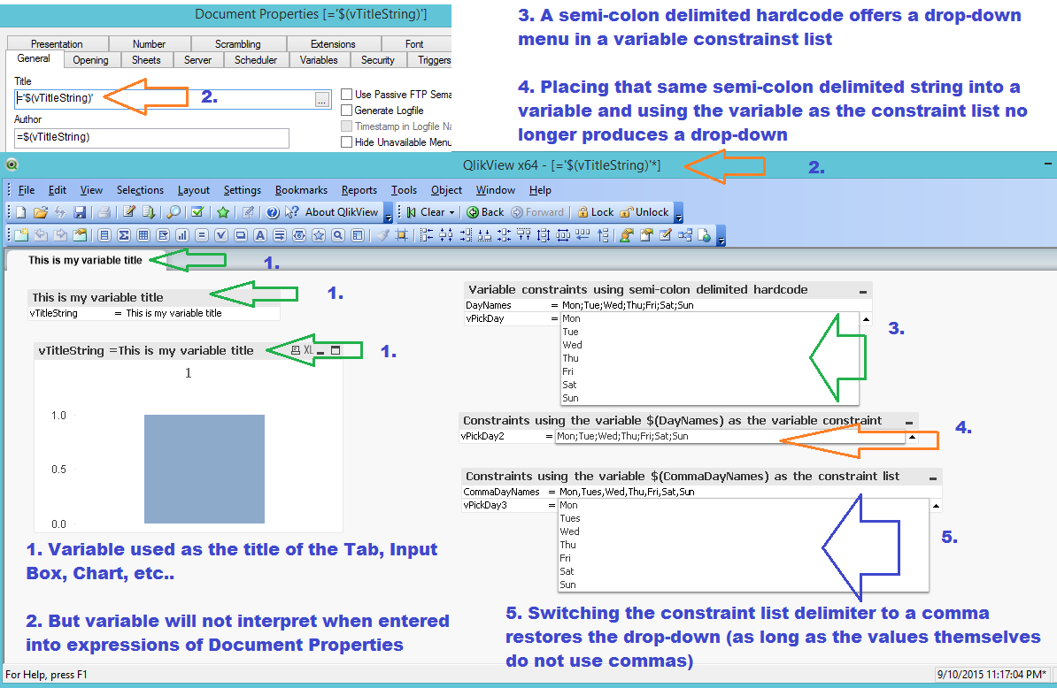
Task: Toggle the Design Grid icon
Action: [x=402, y=235]
